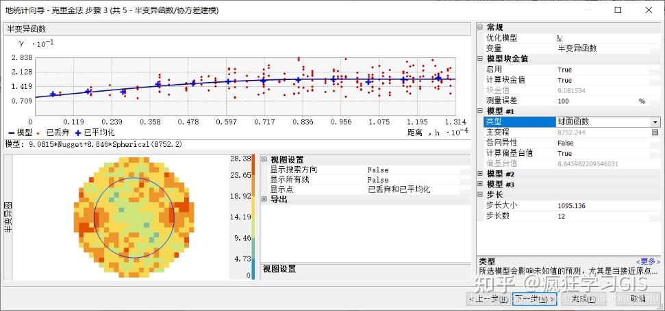The width and height of the screenshot is (665, 311).
Task: Click the semivariogram map color ramp bar
Action: point(253,217)
